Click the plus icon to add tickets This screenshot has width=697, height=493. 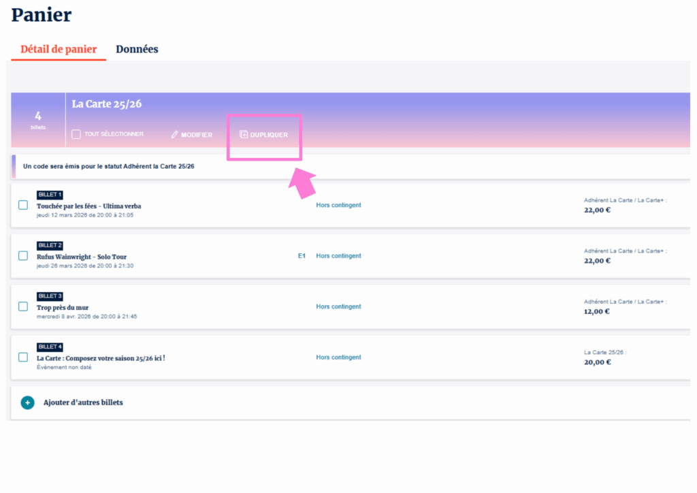[x=27, y=402]
